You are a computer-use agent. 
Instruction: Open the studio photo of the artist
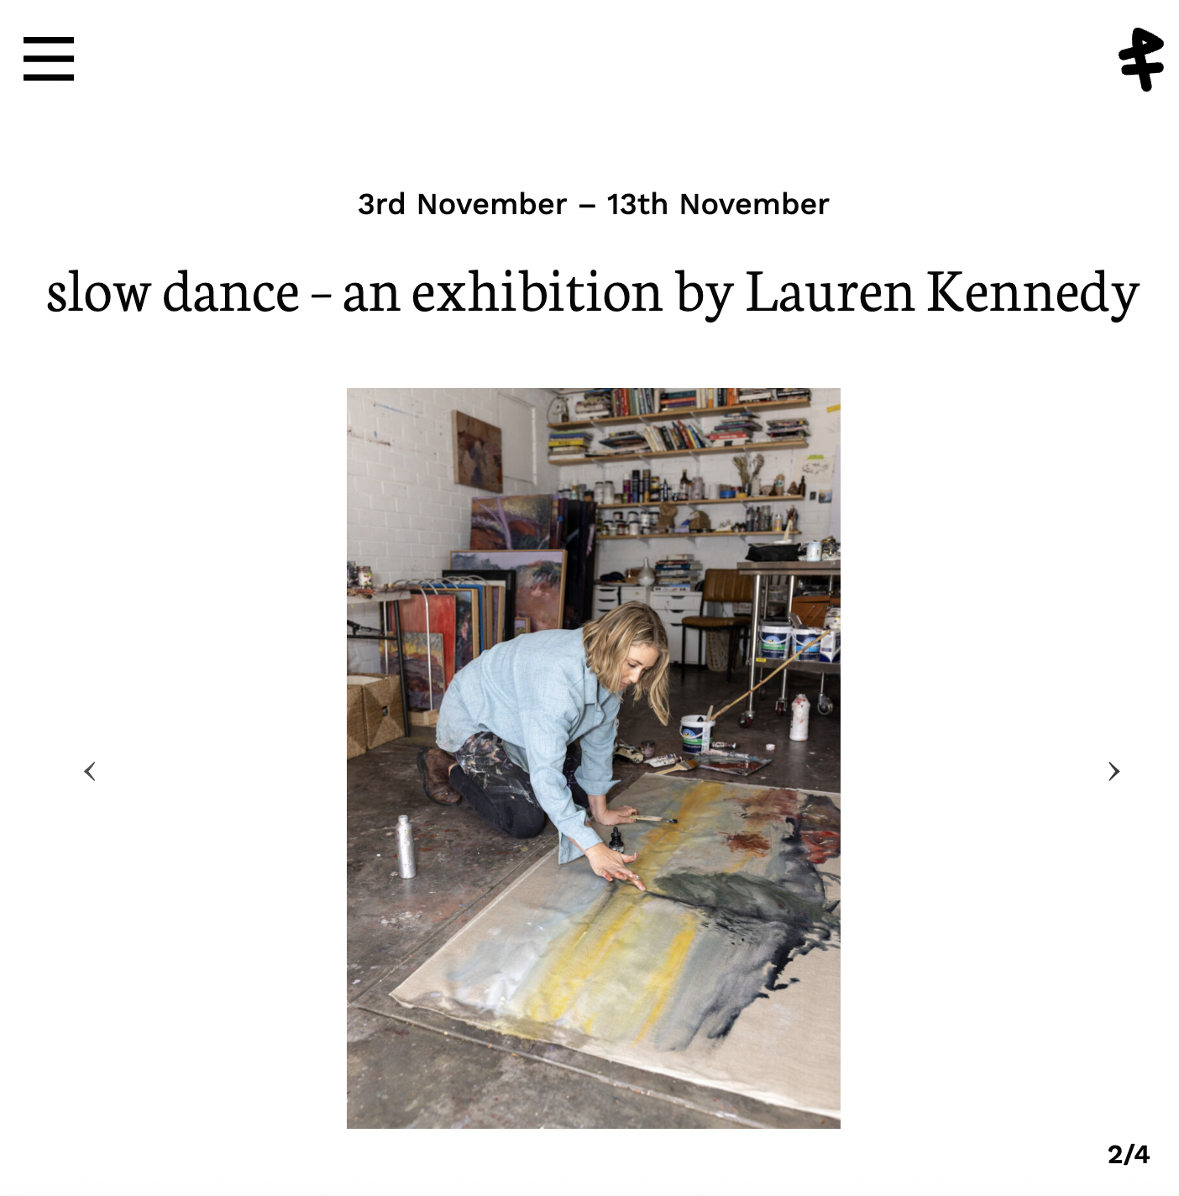pyautogui.click(x=594, y=758)
